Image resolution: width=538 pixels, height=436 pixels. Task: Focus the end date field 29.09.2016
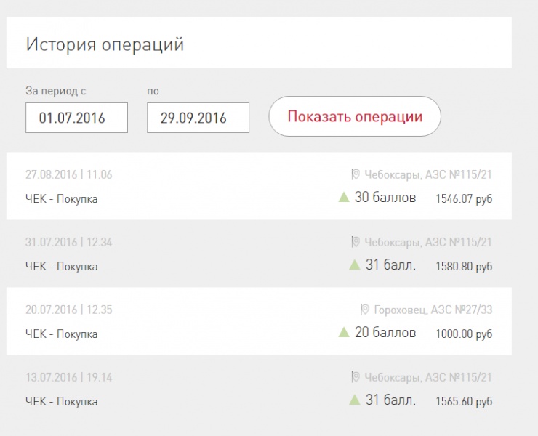[x=198, y=118]
